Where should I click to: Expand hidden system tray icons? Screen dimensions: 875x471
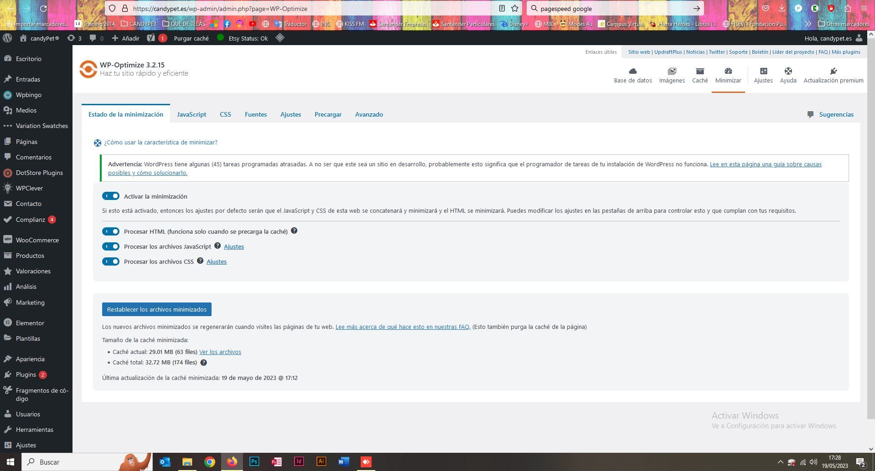(x=780, y=462)
